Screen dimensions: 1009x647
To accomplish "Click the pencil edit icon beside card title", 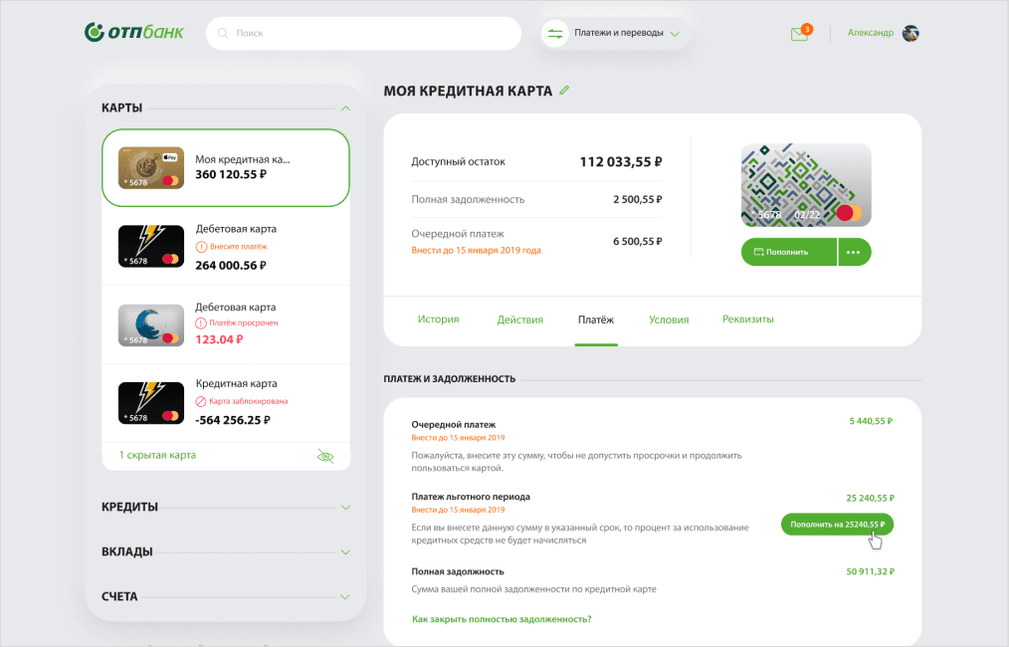I will click(x=565, y=91).
